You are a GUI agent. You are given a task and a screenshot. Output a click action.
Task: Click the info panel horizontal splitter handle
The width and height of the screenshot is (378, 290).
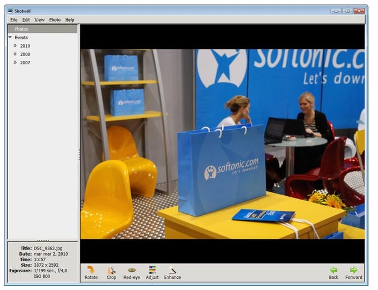(43, 240)
